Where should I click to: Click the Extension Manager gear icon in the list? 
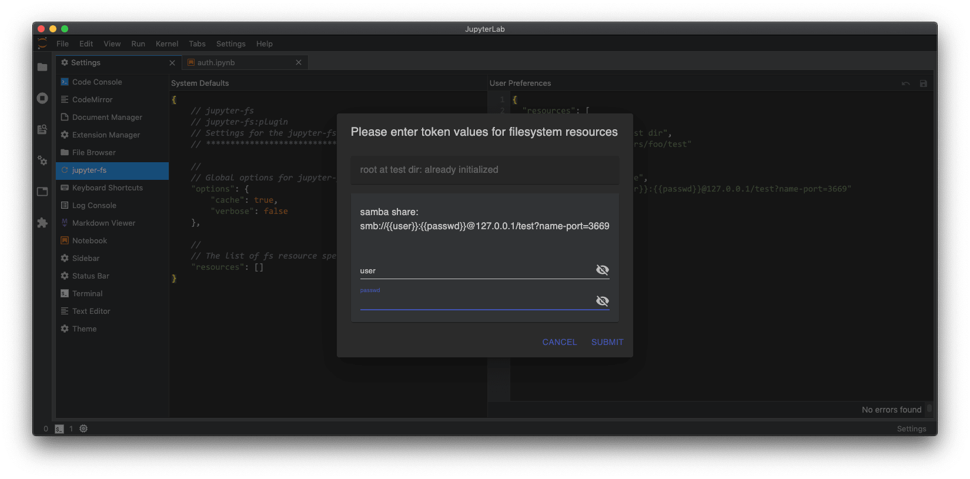click(x=65, y=135)
